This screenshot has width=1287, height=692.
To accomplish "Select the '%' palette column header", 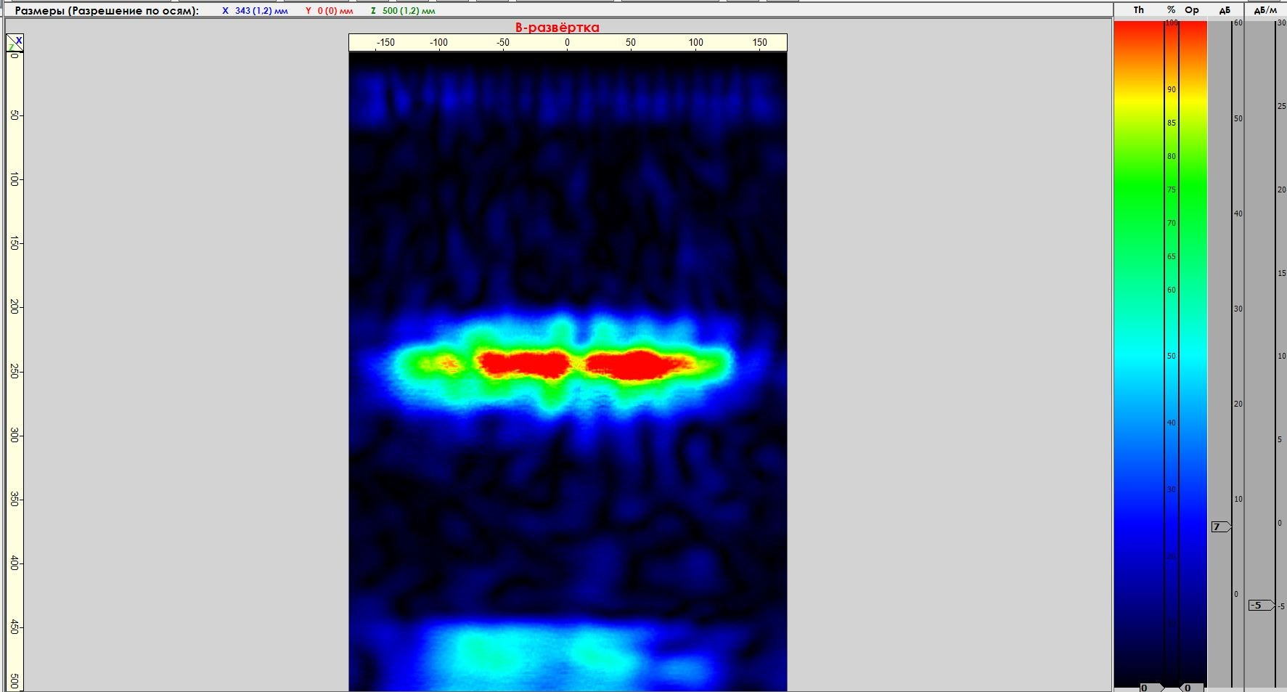I will 1171,10.
